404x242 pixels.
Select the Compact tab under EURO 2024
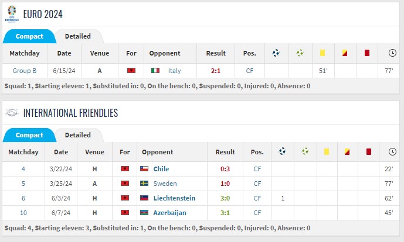[29, 36]
